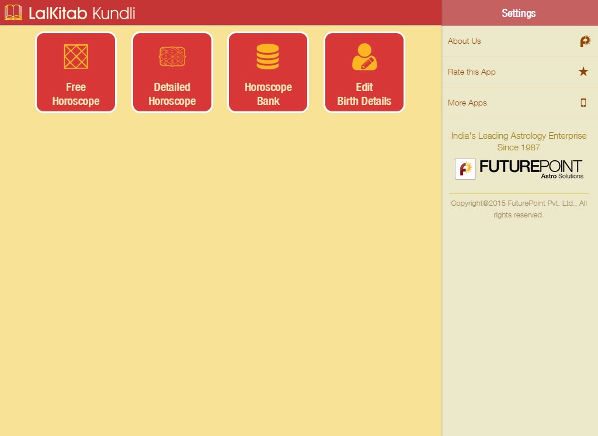Click the FuturePoint Astro Solutions logo
The height and width of the screenshot is (436, 598).
[x=519, y=168]
